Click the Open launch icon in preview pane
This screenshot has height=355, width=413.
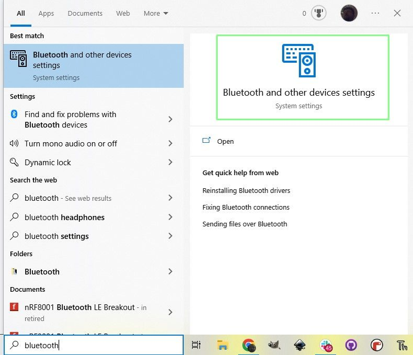tap(206, 140)
